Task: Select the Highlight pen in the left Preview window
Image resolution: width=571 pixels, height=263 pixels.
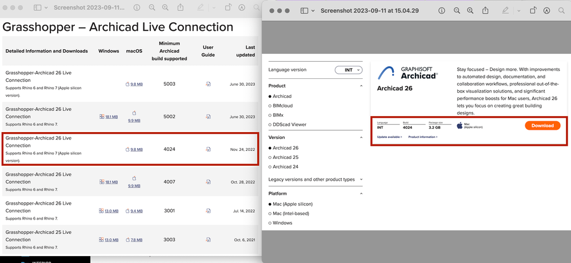Action: (200, 7)
